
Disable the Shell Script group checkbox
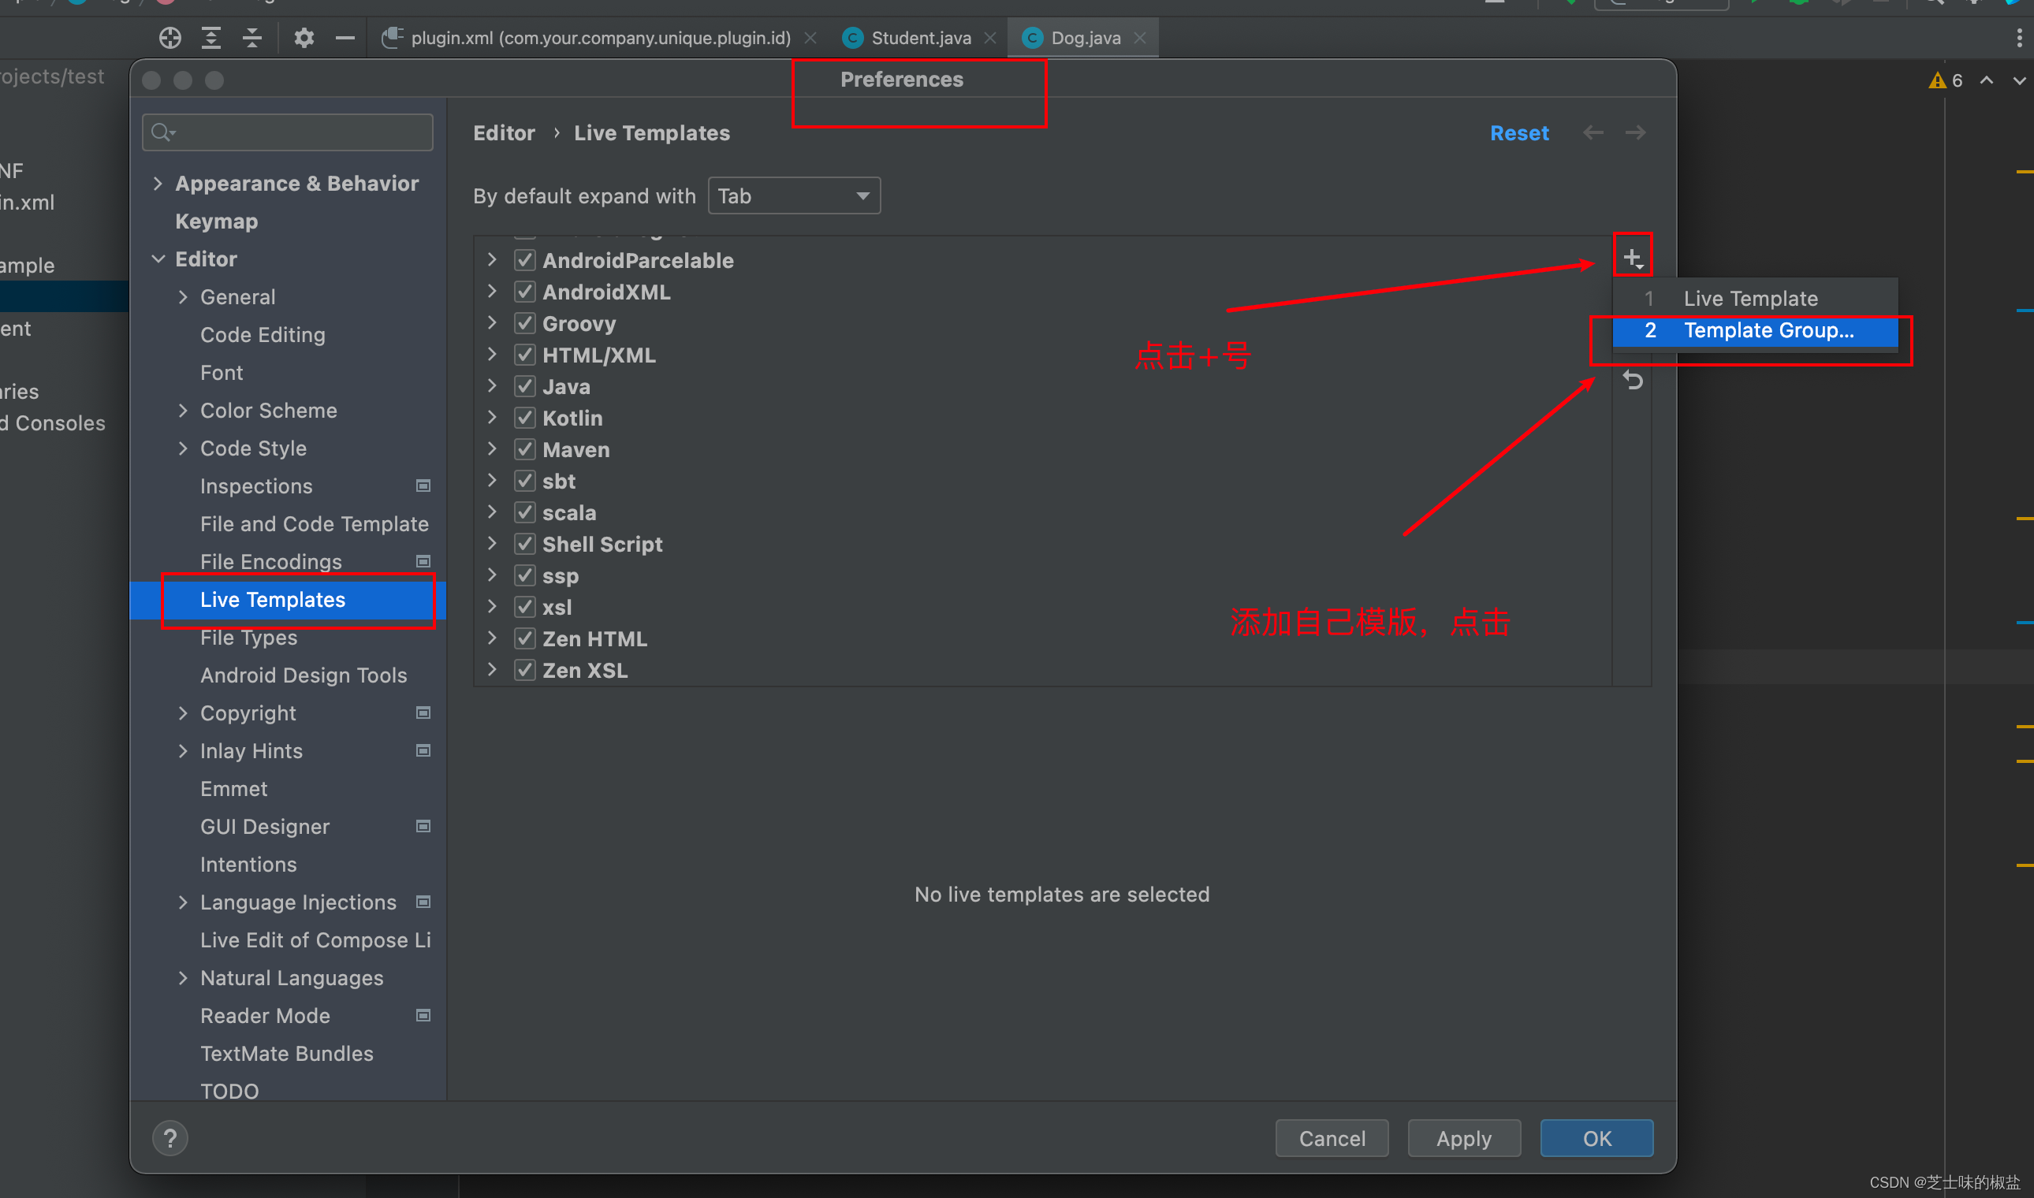[x=525, y=544]
